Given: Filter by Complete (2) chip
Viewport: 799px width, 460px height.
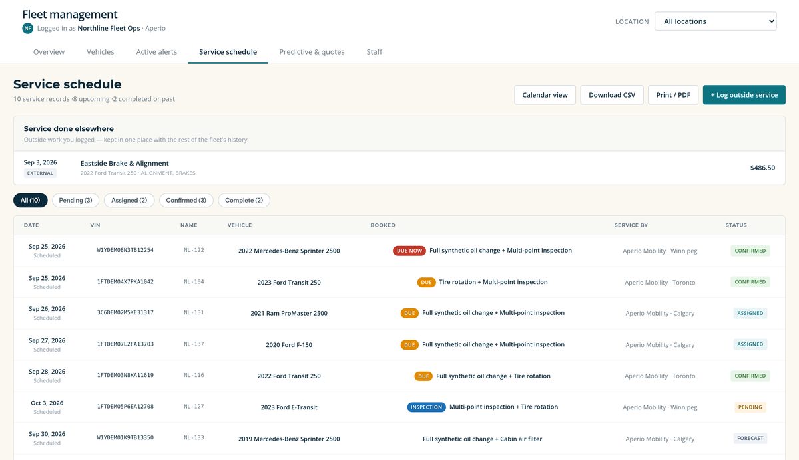Looking at the screenshot, I should tap(244, 200).
